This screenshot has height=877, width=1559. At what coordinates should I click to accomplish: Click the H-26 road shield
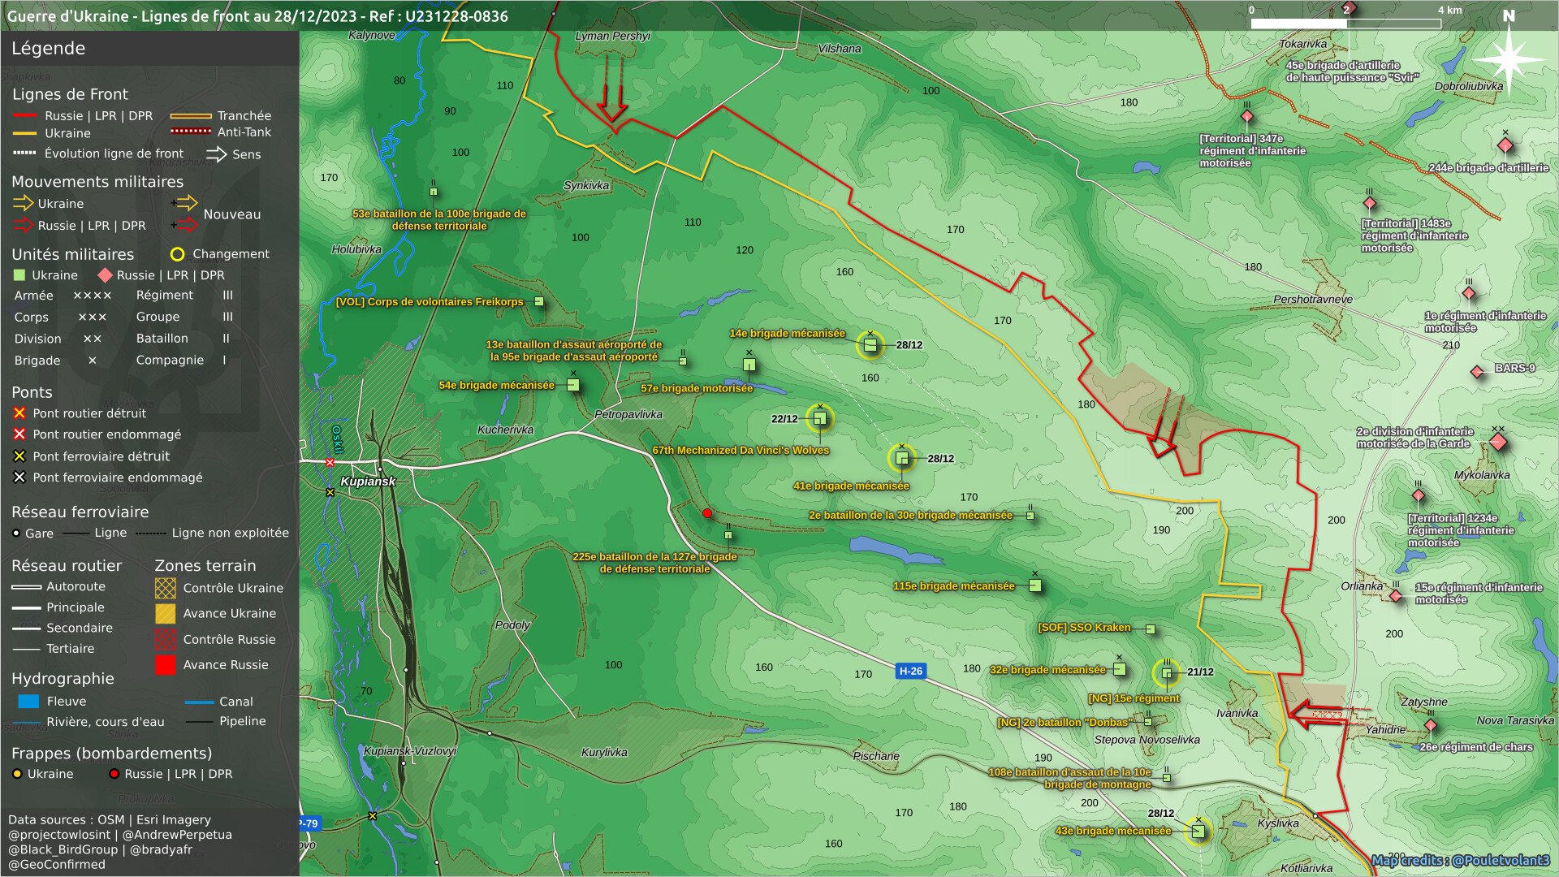click(910, 671)
